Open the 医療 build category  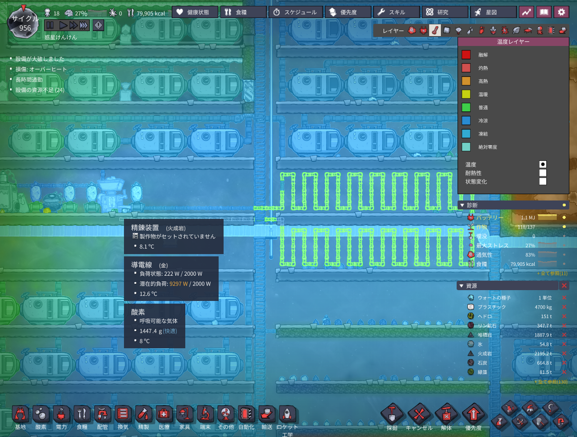point(164,414)
